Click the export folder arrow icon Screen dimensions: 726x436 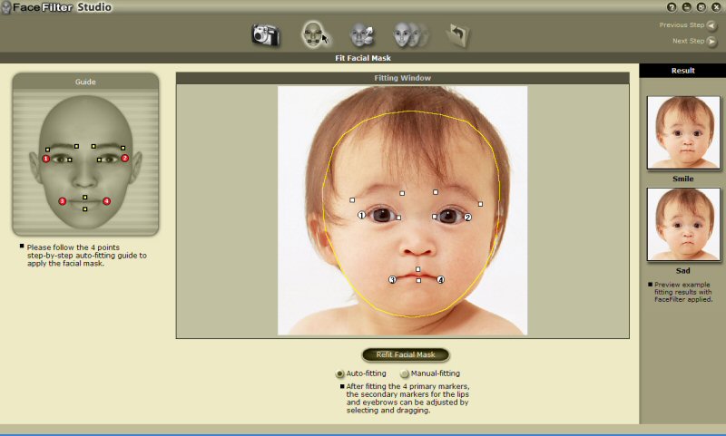458,34
